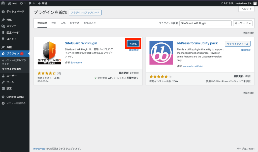Open the SiteGuard WP Plugin title link
258x152 pixels.
tap(81, 43)
